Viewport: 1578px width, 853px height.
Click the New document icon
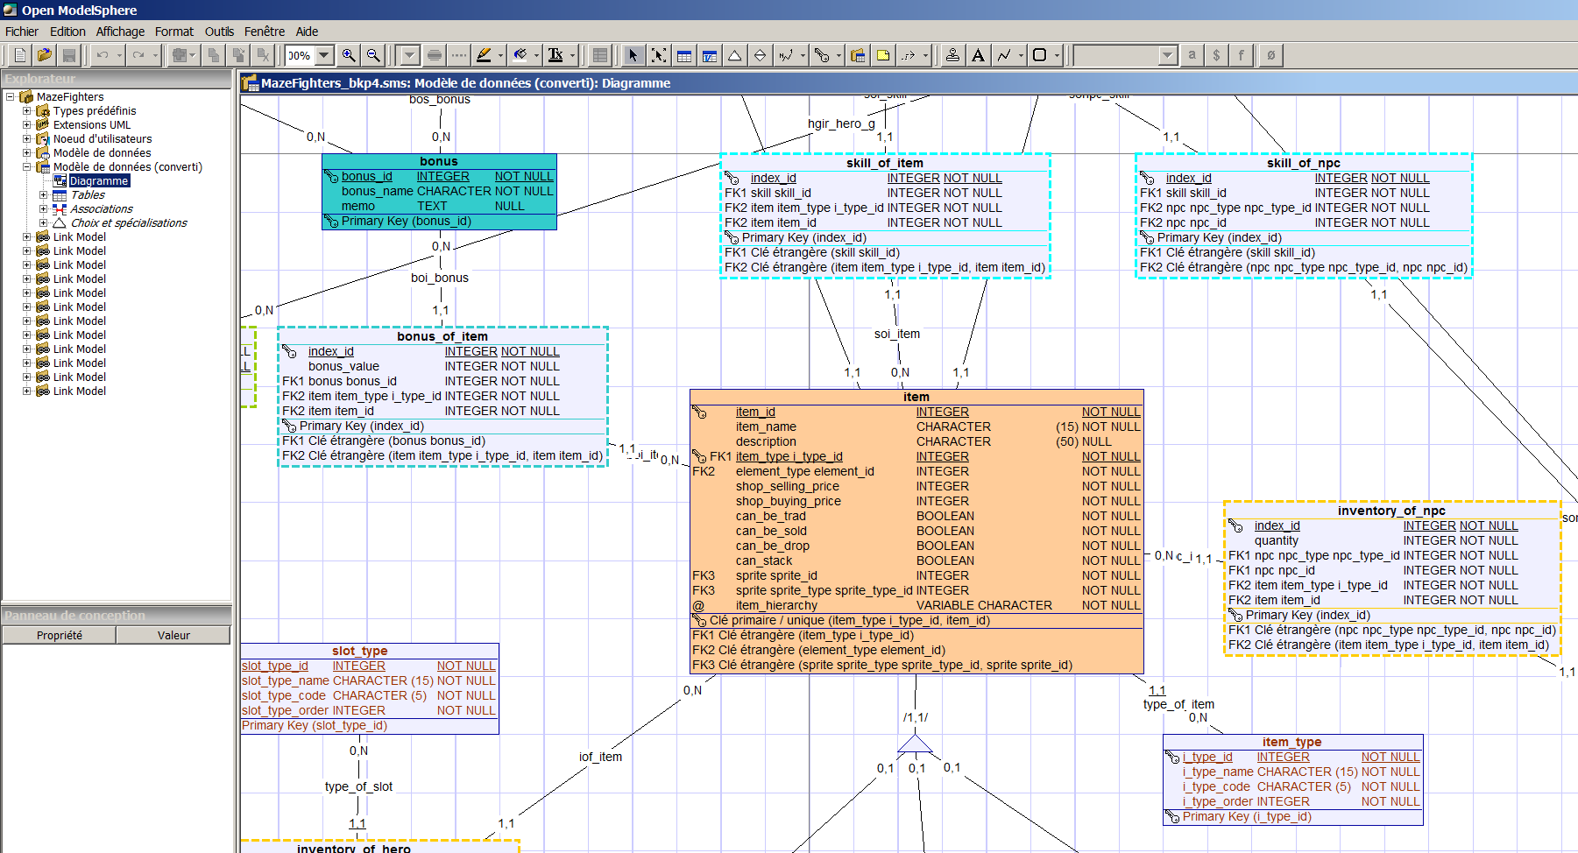pyautogui.click(x=19, y=55)
